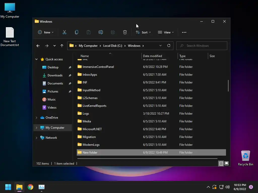Refresh the Windows folder view
The image size is (258, 193).
click(169, 46)
